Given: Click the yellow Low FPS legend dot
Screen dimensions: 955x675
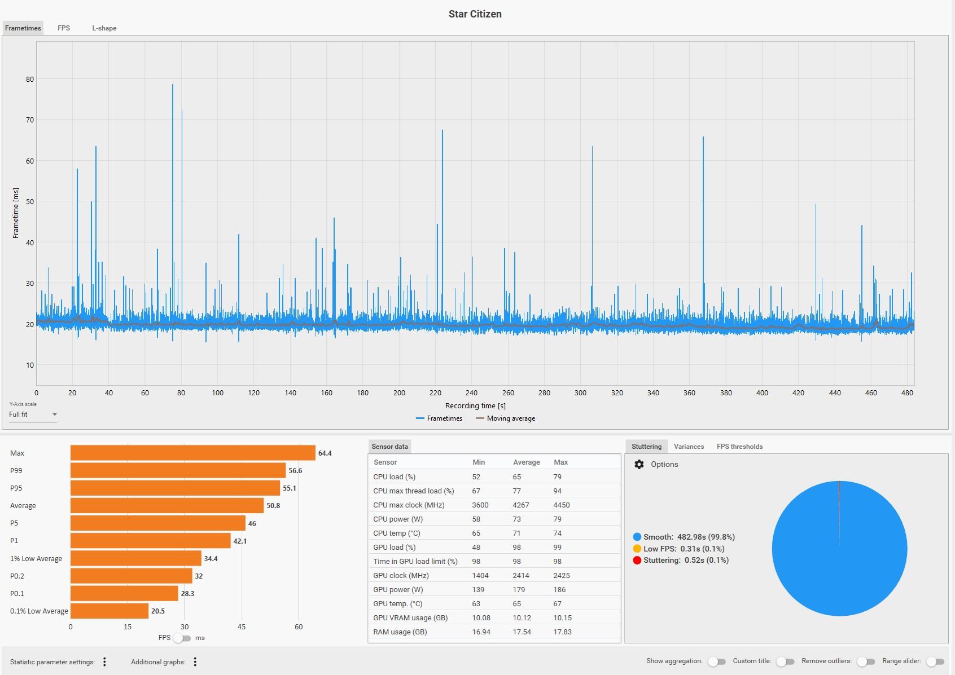Looking at the screenshot, I should pyautogui.click(x=637, y=549).
